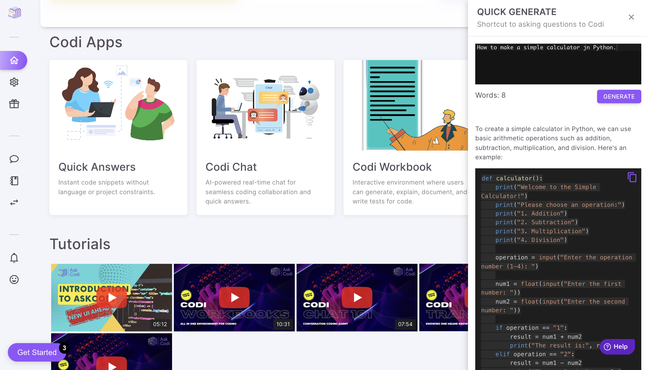Click the 05:12 duration label
The width and height of the screenshot is (647, 370).
160,324
